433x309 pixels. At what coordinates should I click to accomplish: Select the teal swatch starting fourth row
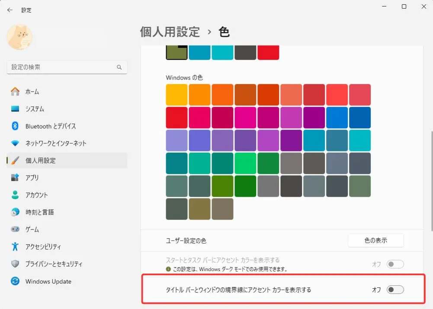point(177,163)
